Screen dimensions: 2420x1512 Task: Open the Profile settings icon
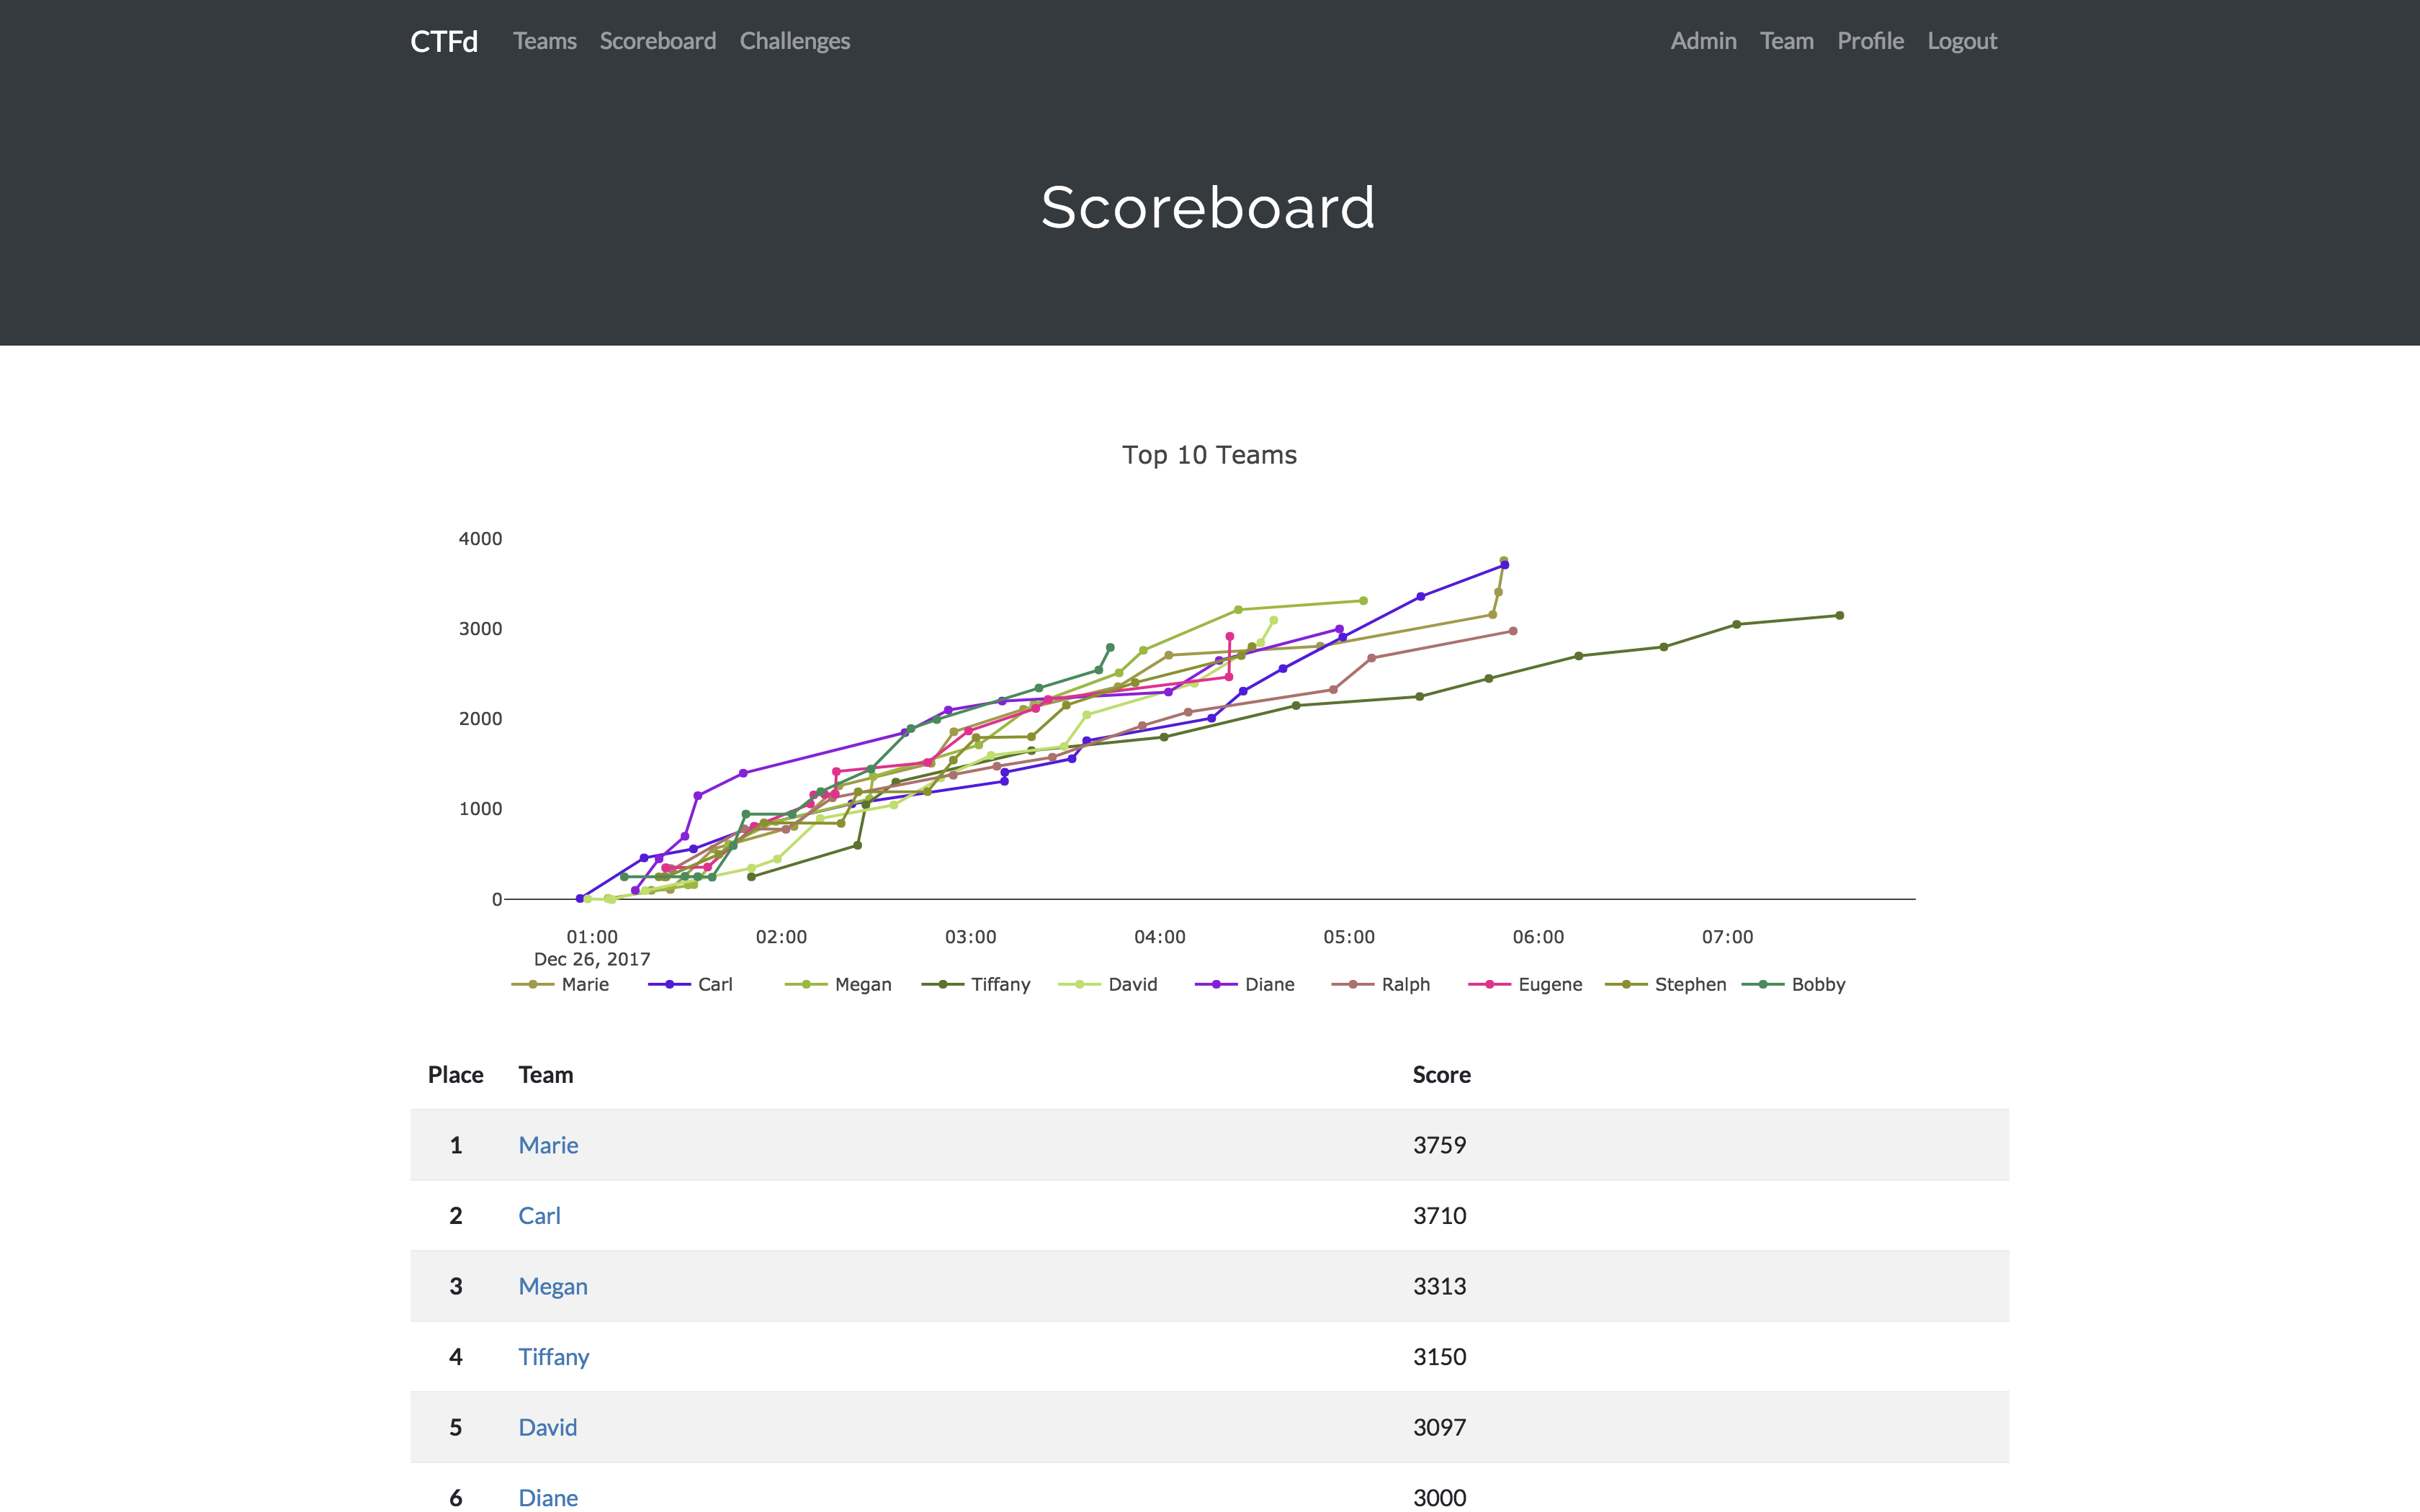[x=1871, y=40]
